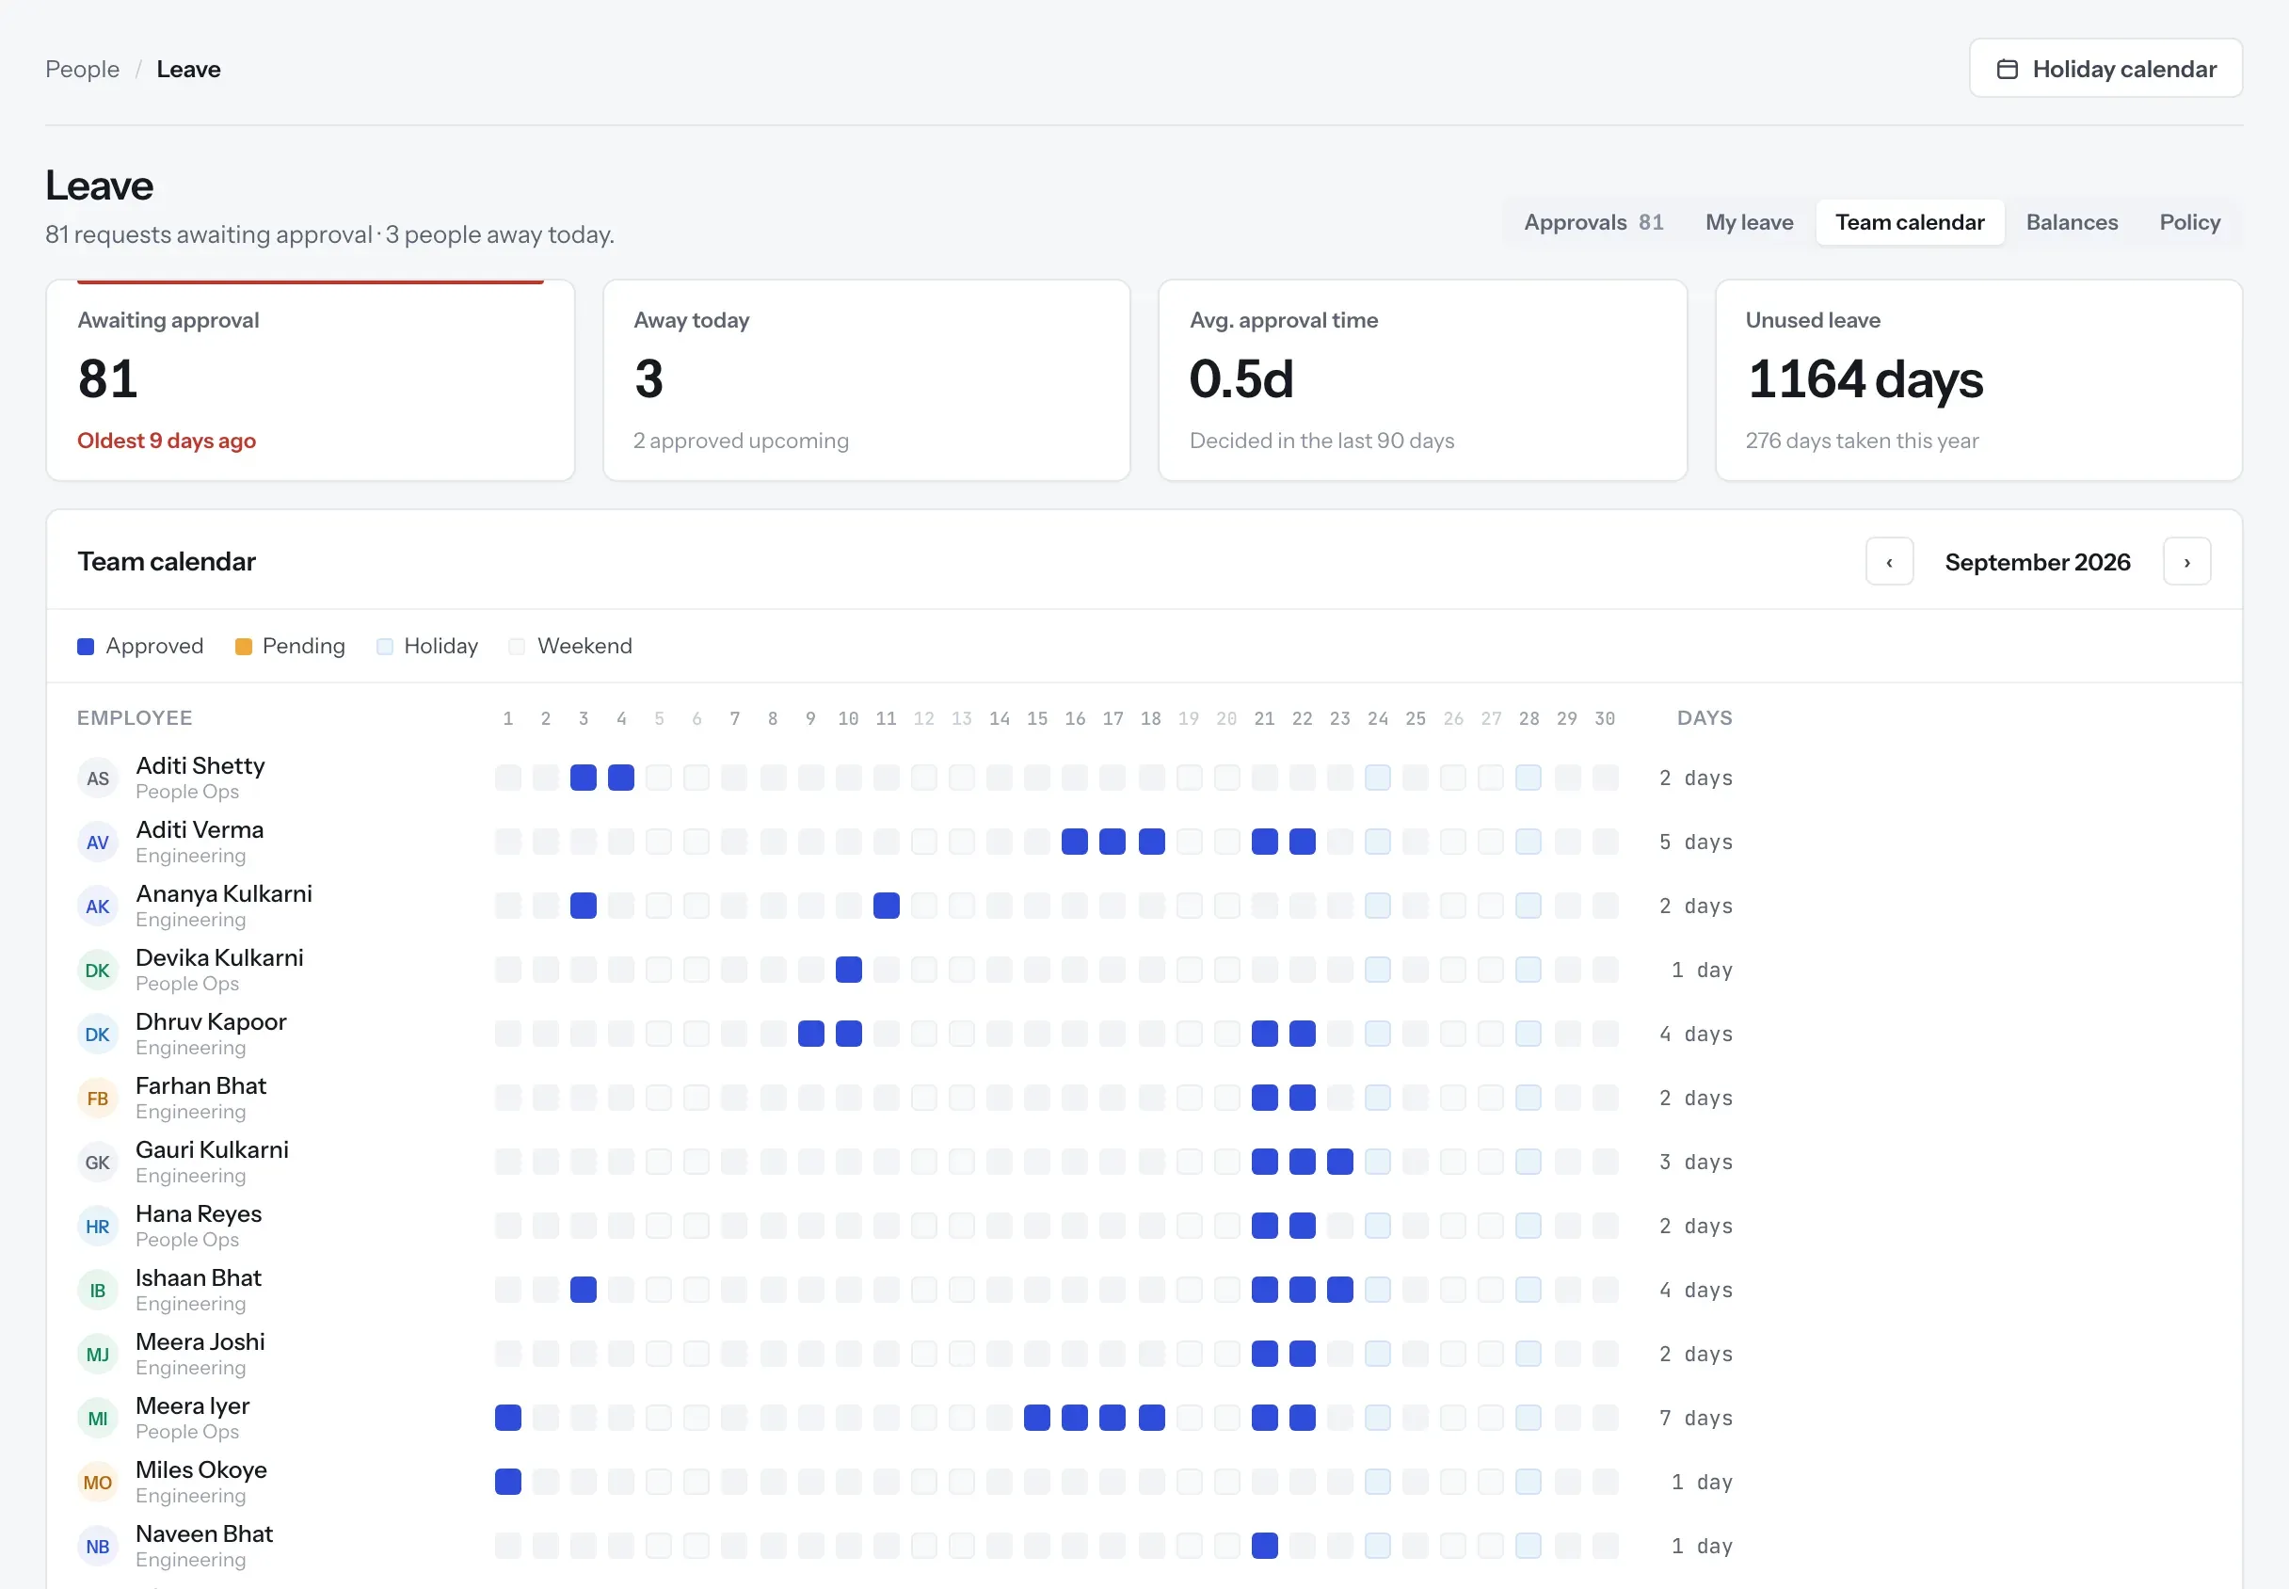Click the September 2026 month label
2289x1589 pixels.
(2037, 563)
